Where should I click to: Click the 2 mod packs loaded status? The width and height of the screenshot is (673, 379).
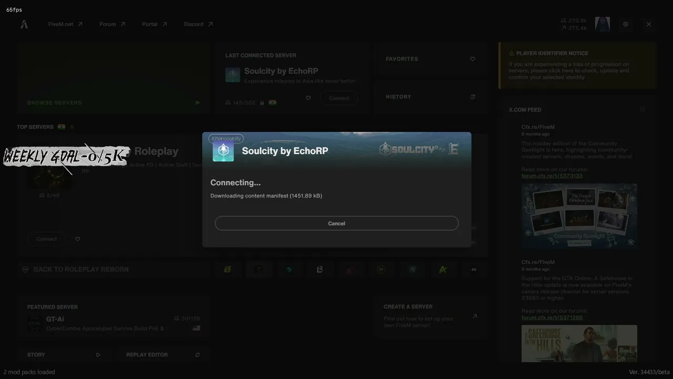(29, 372)
